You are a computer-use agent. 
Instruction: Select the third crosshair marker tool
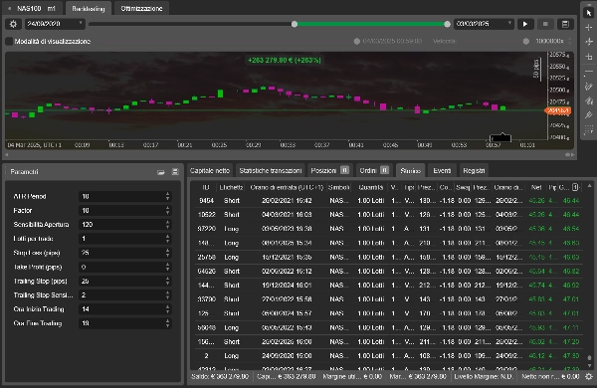point(589,42)
